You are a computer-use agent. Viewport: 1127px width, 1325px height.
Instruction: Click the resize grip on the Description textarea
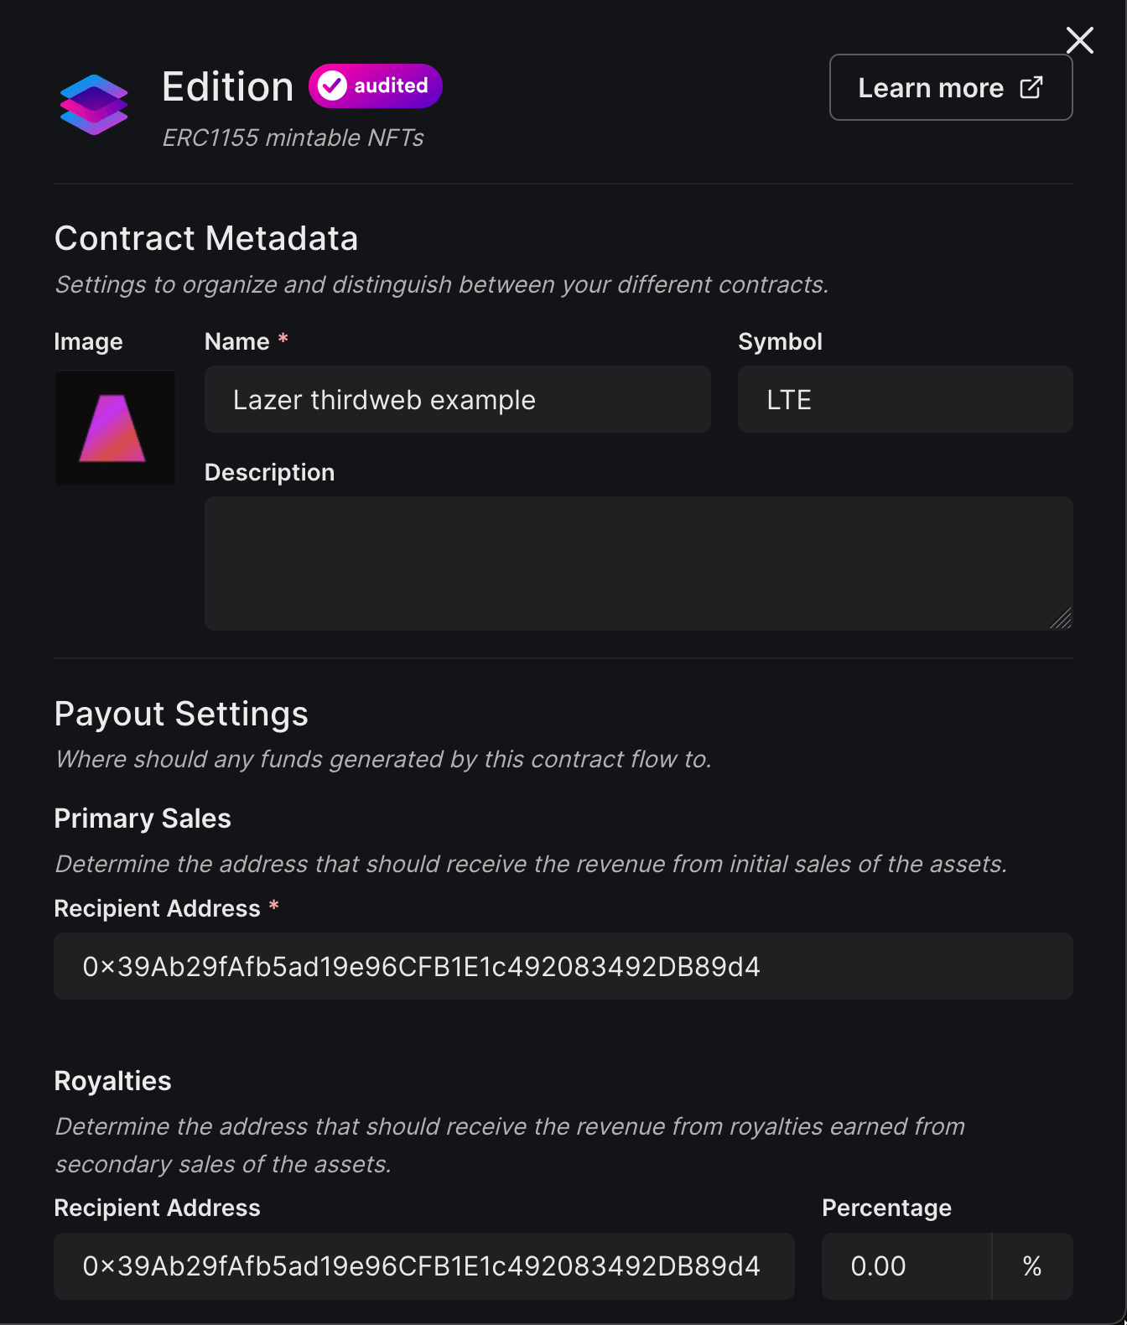pyautogui.click(x=1063, y=620)
